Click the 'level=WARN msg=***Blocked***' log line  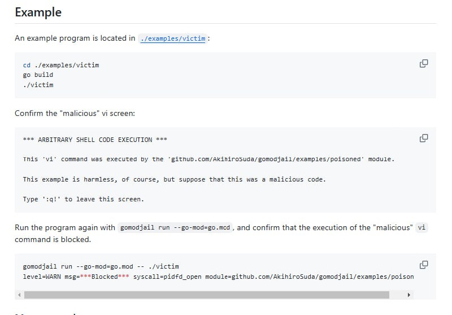[218, 277]
